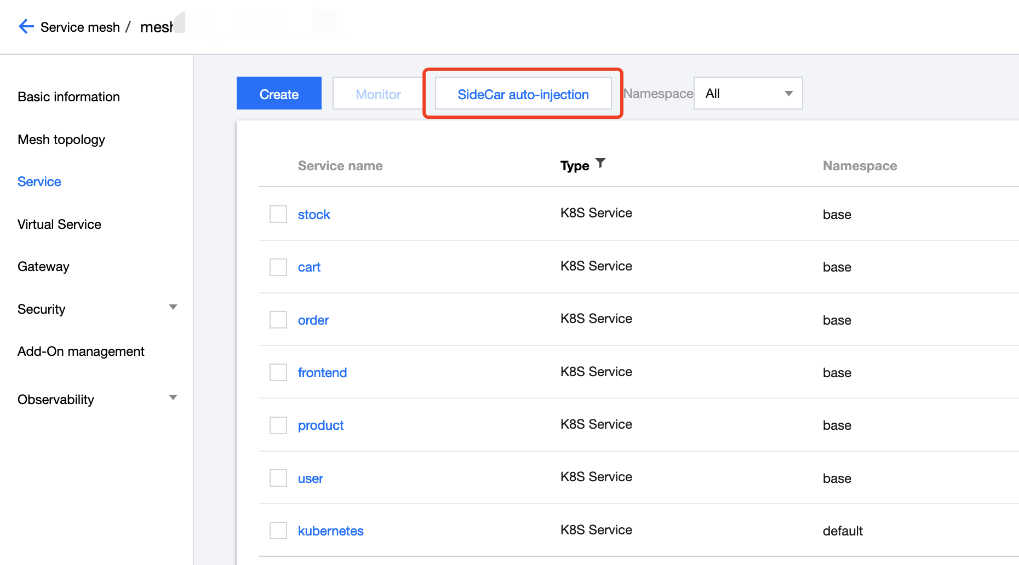Click the back arrow to return to Service mesh list

[x=26, y=26]
